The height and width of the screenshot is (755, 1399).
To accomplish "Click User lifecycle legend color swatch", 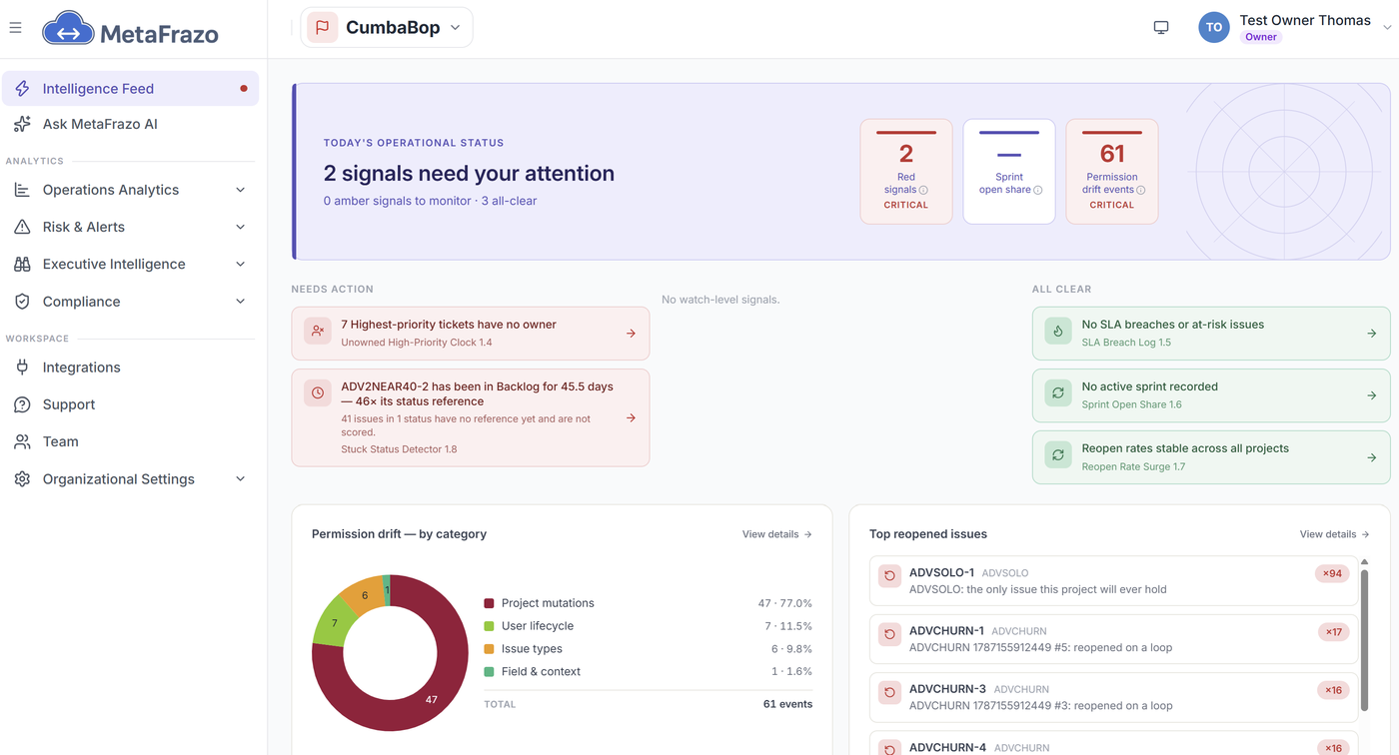I will 489,626.
